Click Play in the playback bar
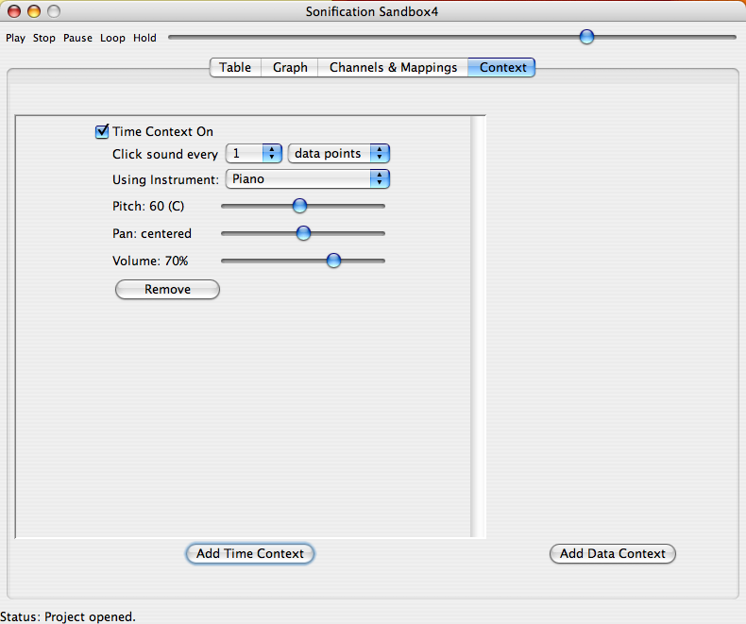Image resolution: width=746 pixels, height=624 pixels. pos(15,38)
